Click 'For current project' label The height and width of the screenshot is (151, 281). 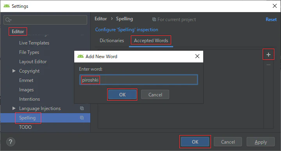click(x=177, y=20)
